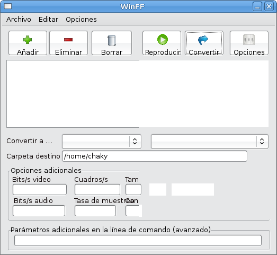The image size is (277, 255).
Task: Click the Bits/s video input field
Action: [x=40, y=190]
